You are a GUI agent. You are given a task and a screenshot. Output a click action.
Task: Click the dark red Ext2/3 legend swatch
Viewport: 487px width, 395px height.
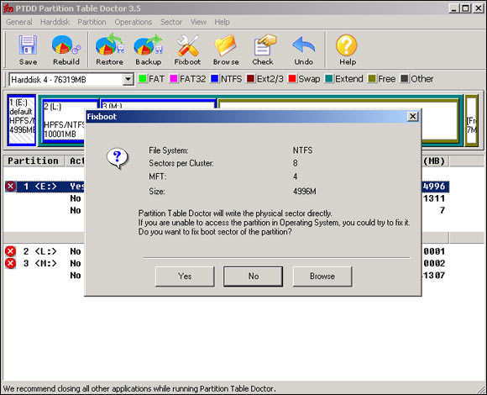pyautogui.click(x=251, y=78)
